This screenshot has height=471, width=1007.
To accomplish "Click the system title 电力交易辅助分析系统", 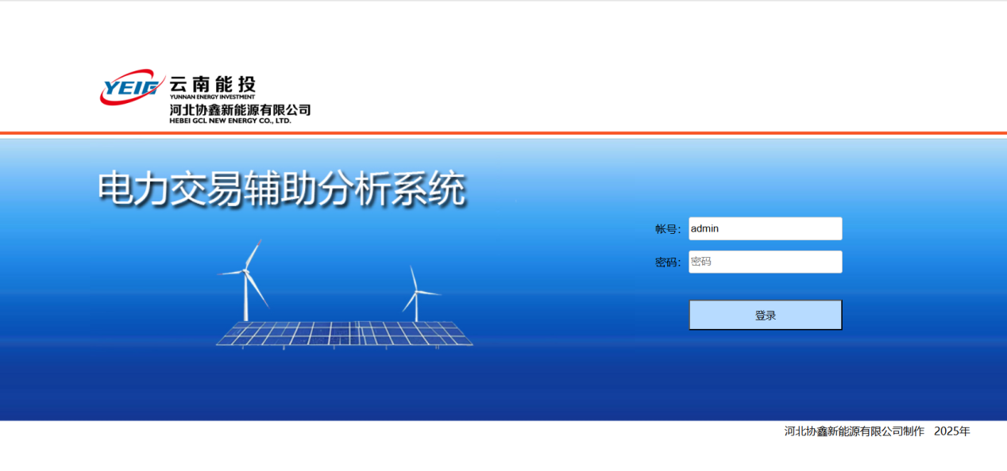I will click(280, 188).
